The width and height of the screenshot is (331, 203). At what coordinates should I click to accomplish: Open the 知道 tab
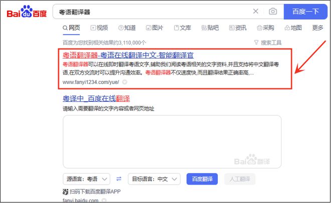(x=127, y=28)
